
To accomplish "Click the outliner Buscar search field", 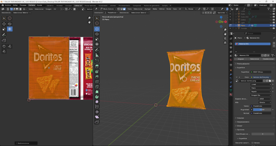I will [251, 9].
